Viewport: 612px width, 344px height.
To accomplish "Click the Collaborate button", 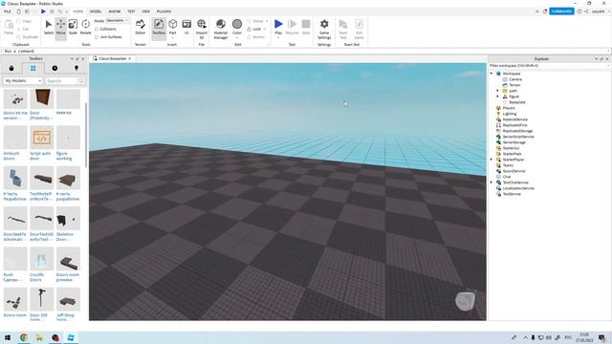I will pyautogui.click(x=561, y=11).
